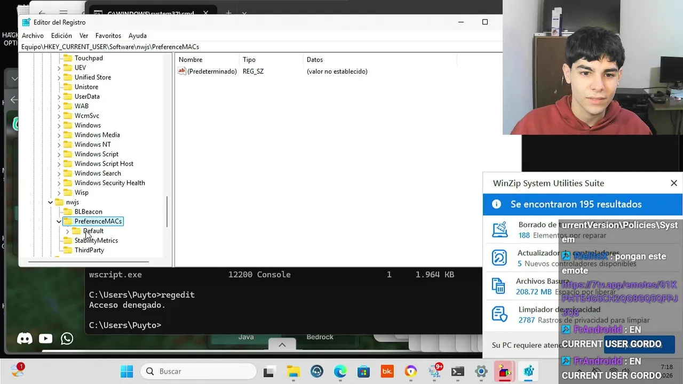Expand the Default registry key
Image resolution: width=683 pixels, height=384 pixels.
pyautogui.click(x=67, y=231)
